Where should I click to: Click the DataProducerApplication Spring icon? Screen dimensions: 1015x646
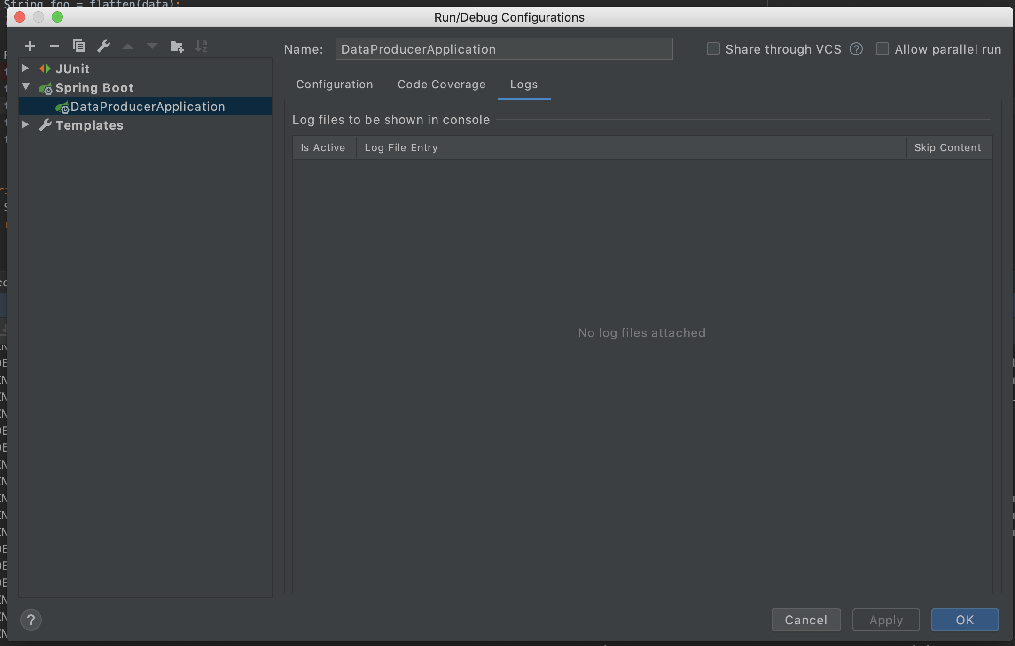(x=62, y=107)
